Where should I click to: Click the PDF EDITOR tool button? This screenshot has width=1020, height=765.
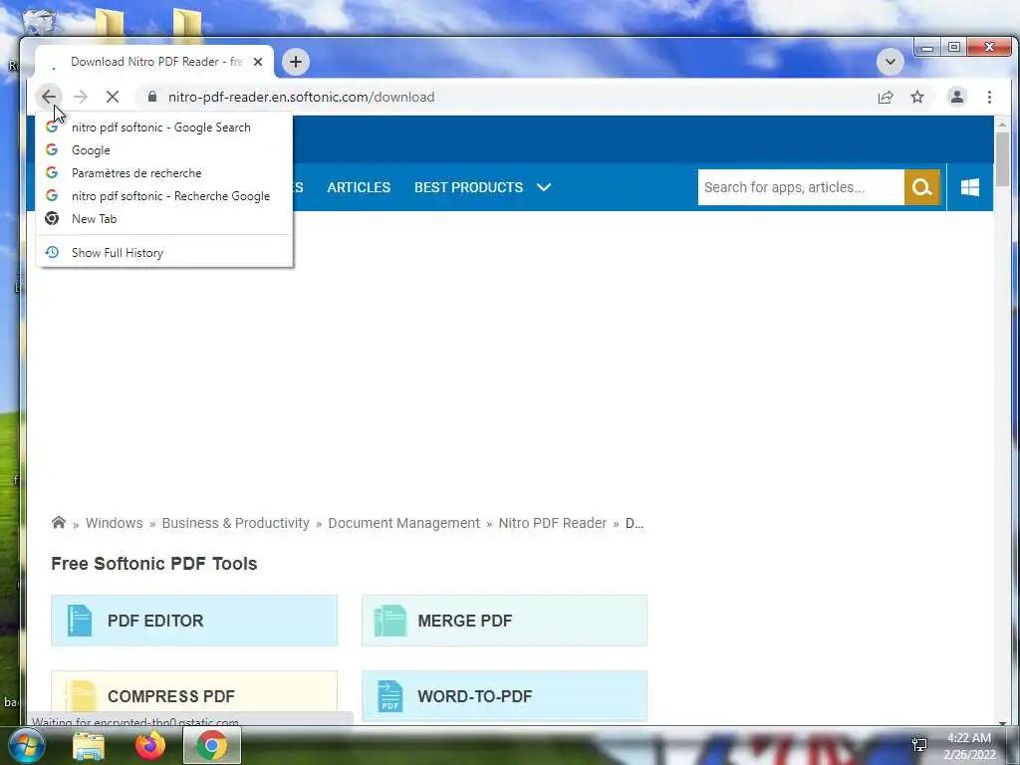click(x=194, y=621)
